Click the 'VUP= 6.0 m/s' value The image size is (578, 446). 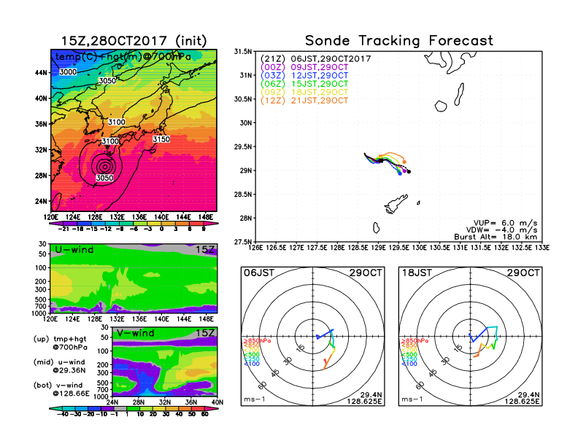tap(505, 223)
